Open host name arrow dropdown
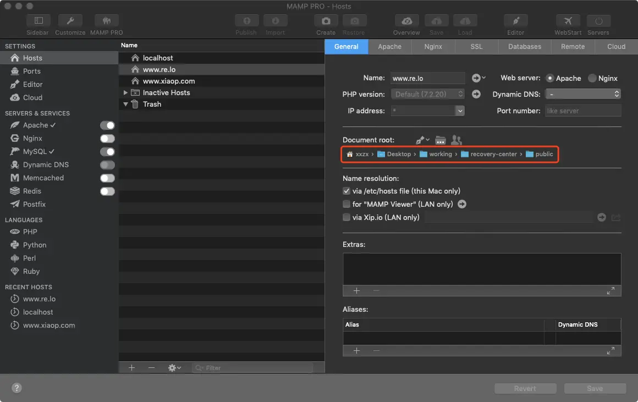This screenshot has width=638, height=402. click(x=479, y=78)
